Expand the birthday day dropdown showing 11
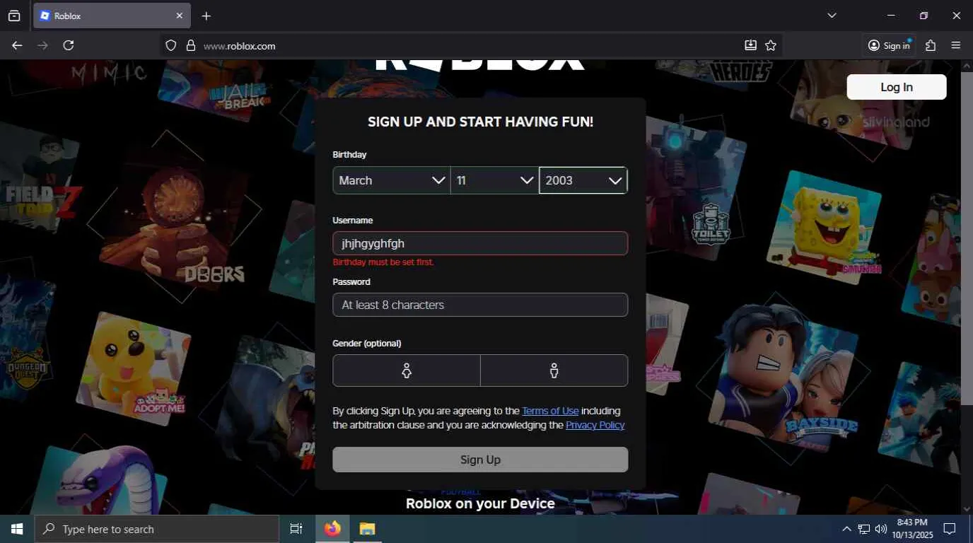 point(495,180)
